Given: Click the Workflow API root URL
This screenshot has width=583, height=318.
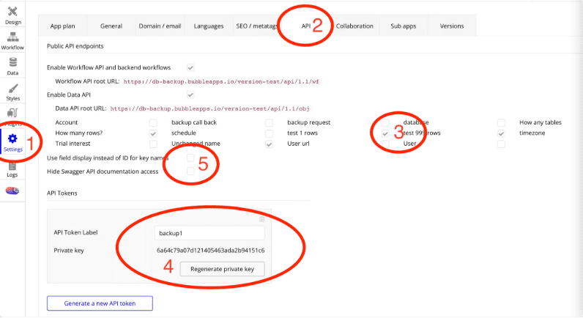Looking at the screenshot, I should 221,81.
